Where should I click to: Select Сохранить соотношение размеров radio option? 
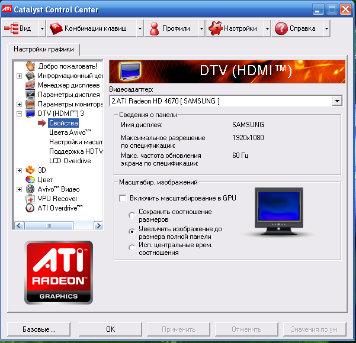[132, 215]
